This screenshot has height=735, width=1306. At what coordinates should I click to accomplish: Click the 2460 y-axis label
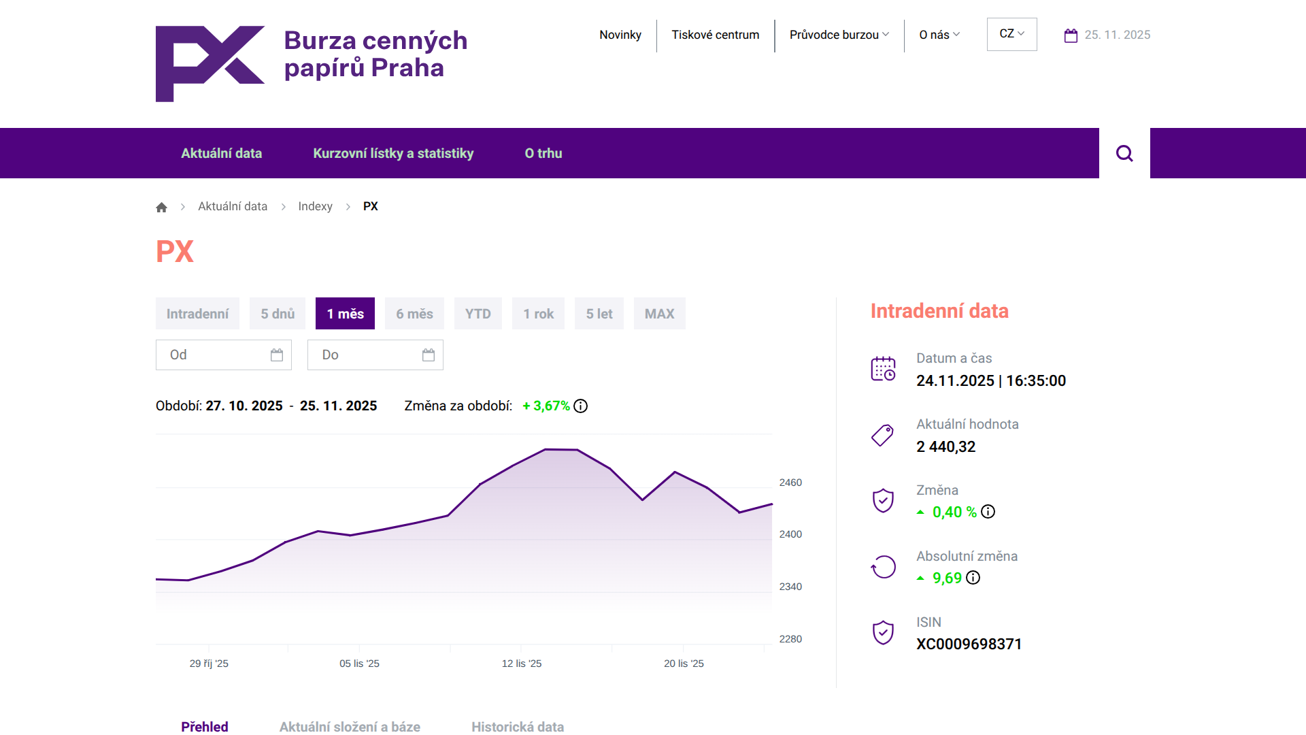tap(790, 483)
